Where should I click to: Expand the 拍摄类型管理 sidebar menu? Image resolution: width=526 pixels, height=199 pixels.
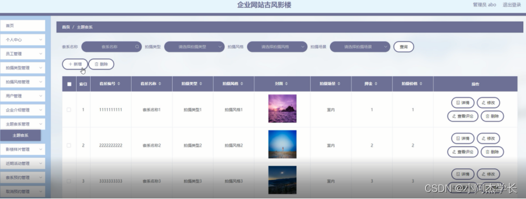(23, 68)
